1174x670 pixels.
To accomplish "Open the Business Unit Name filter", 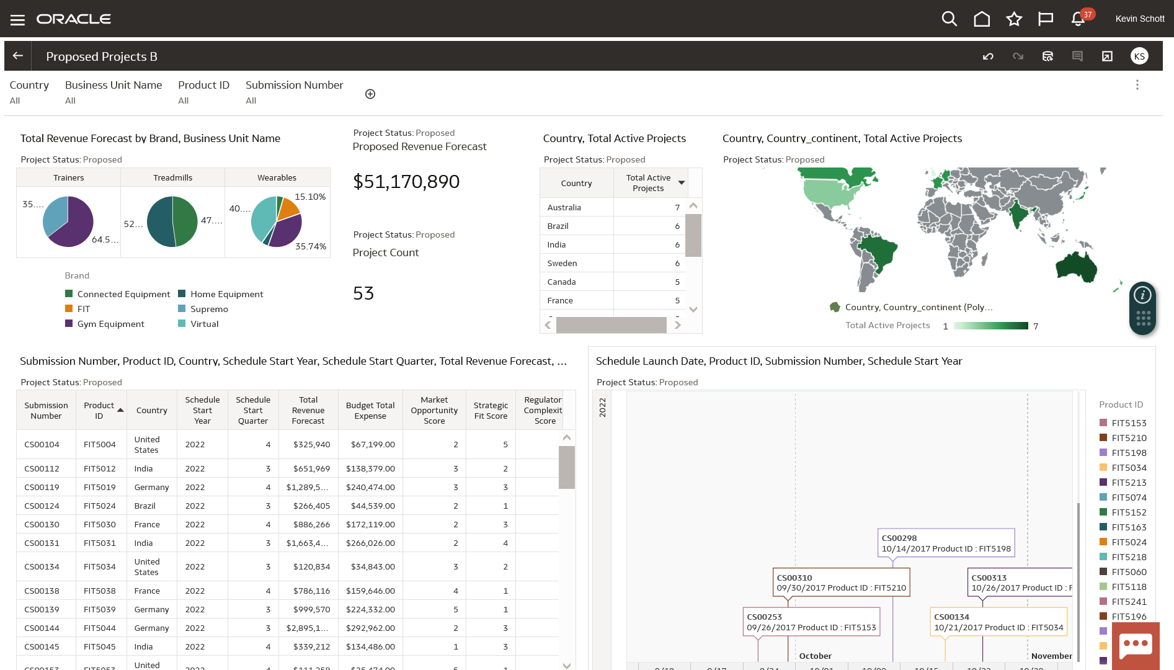I will tap(113, 92).
